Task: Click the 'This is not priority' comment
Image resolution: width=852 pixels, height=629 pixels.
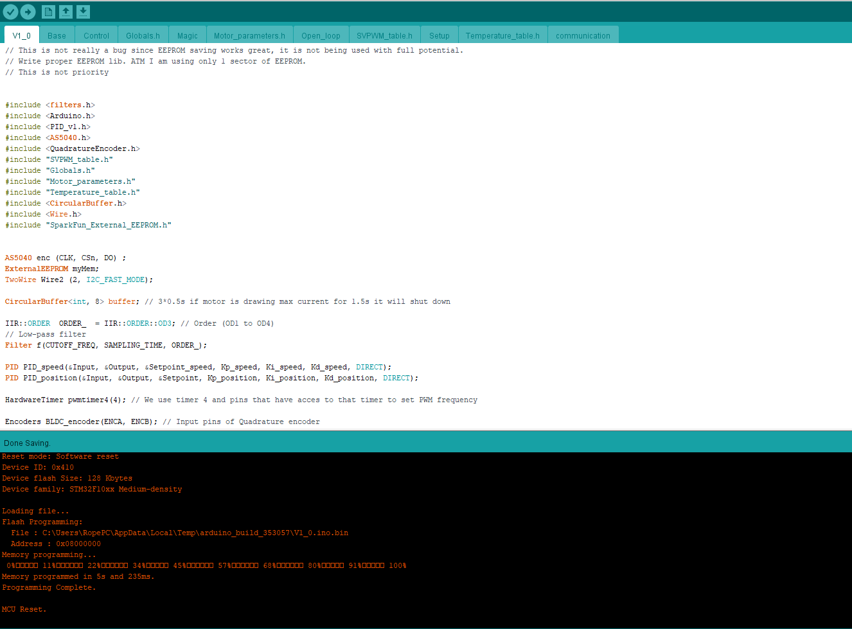Action: click(57, 72)
